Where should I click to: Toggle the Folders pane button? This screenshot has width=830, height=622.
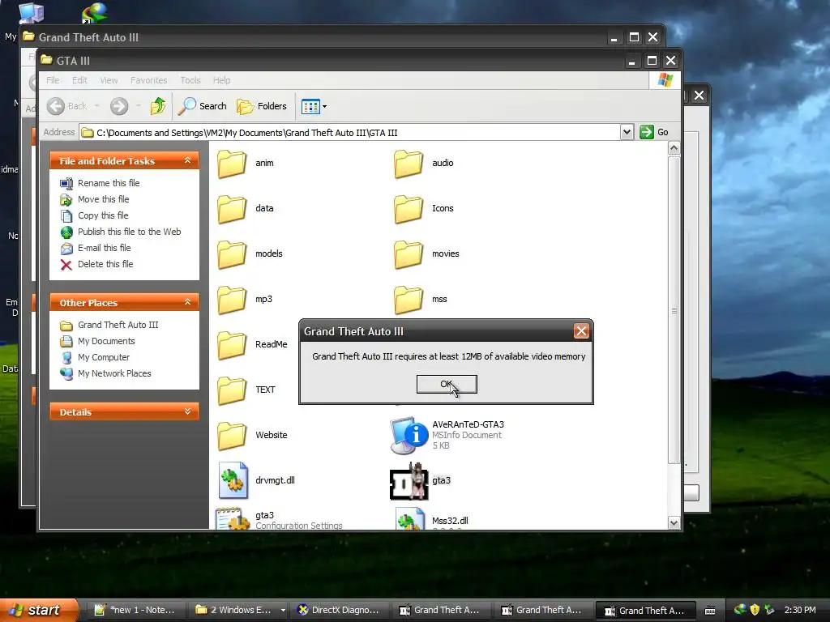click(262, 106)
